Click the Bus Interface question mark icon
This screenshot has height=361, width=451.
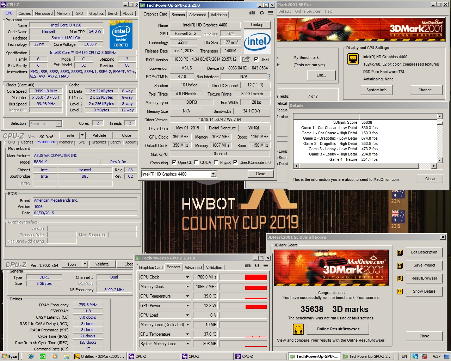point(269,77)
